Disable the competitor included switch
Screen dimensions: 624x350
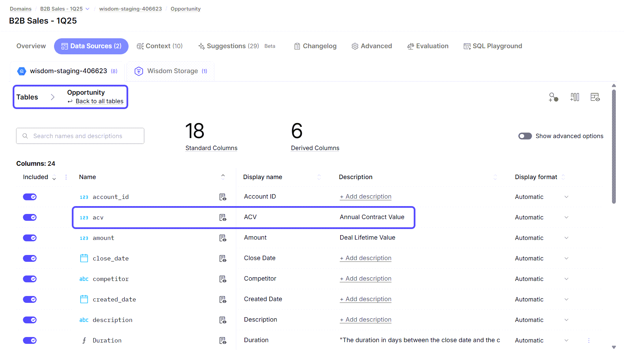point(30,279)
